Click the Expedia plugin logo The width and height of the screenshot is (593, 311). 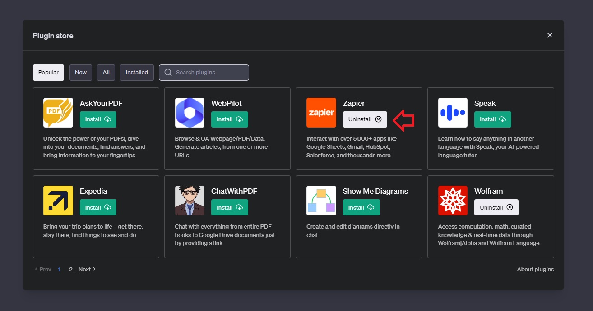pyautogui.click(x=58, y=201)
